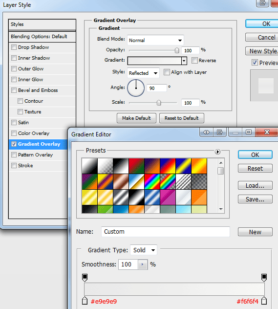Screen dimensions: 278x309
Task: Click the Save... button
Action: (255, 199)
